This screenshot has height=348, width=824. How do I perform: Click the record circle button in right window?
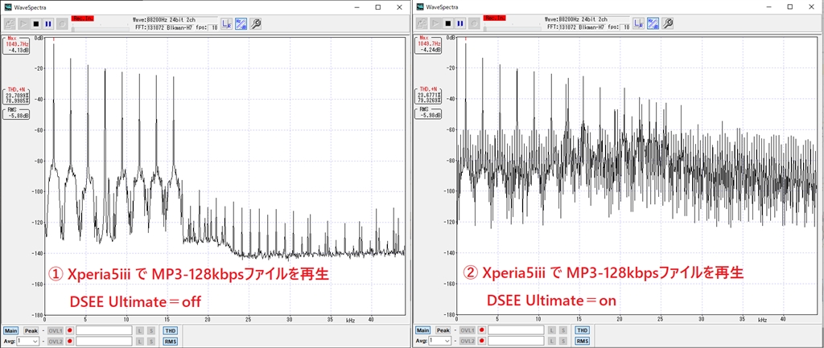pyautogui.click(x=473, y=23)
